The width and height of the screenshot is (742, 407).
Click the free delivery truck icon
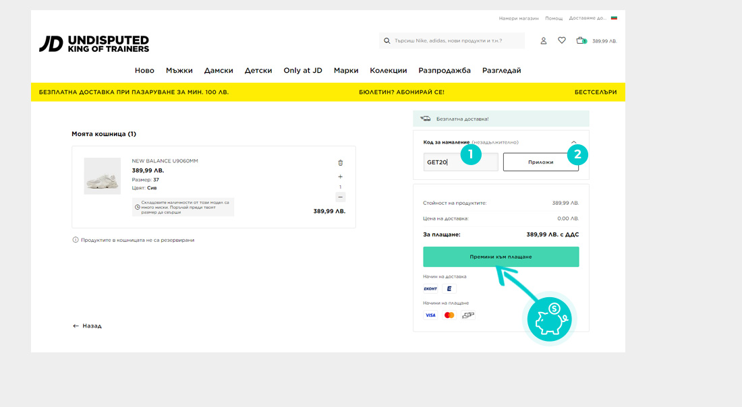(x=426, y=119)
